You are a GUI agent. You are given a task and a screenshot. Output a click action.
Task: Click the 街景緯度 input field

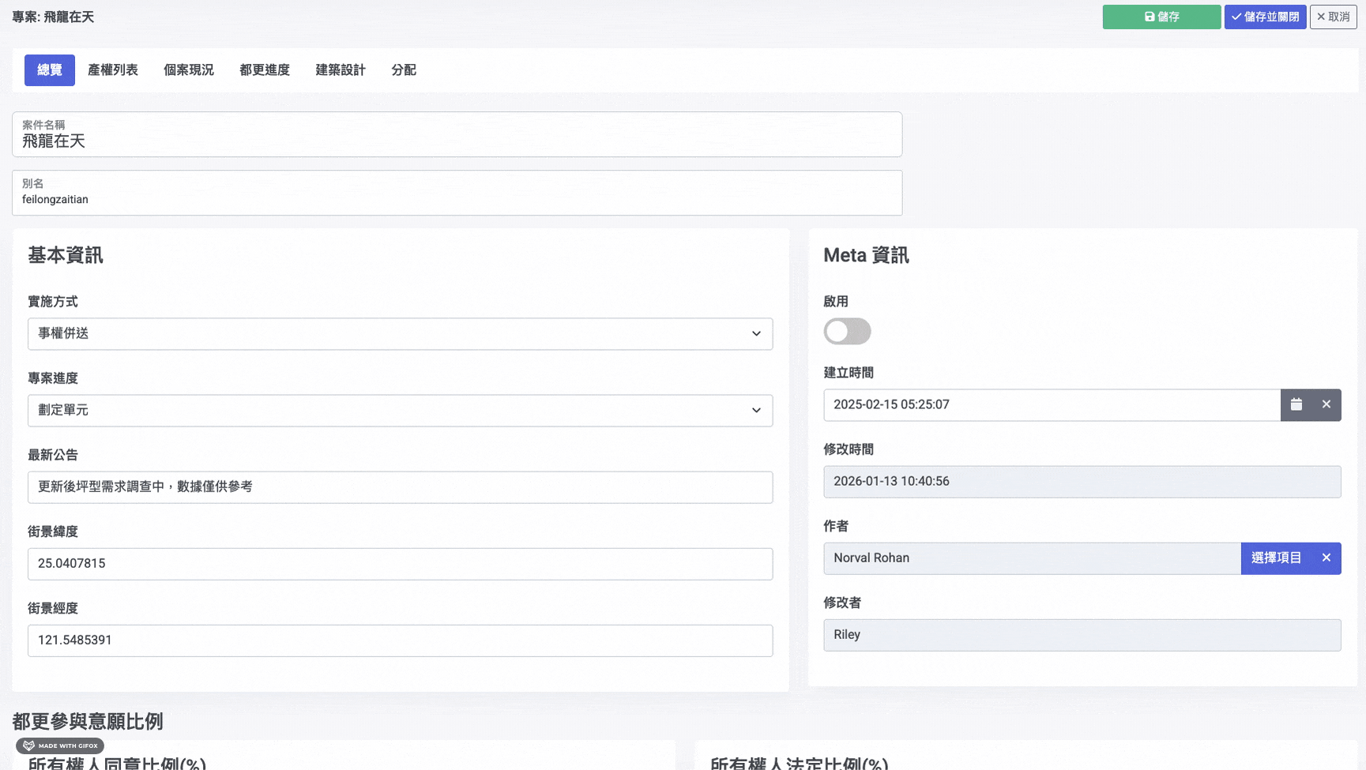[x=400, y=564]
